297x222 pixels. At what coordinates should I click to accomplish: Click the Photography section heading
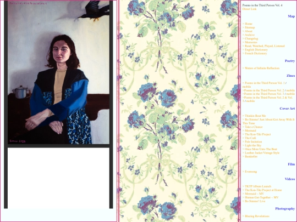285,209
